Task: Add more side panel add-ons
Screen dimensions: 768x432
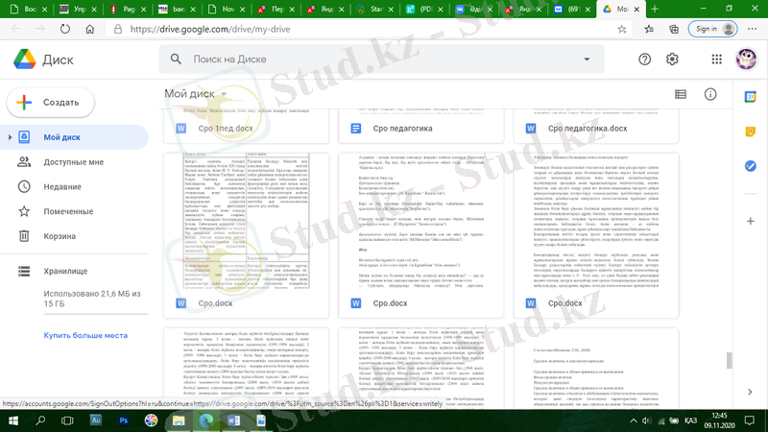Action: point(751,222)
